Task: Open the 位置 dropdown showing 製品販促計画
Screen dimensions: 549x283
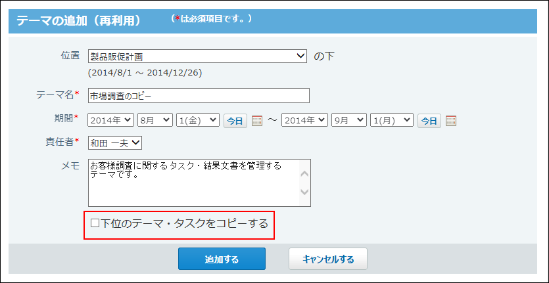Action: 197,56
